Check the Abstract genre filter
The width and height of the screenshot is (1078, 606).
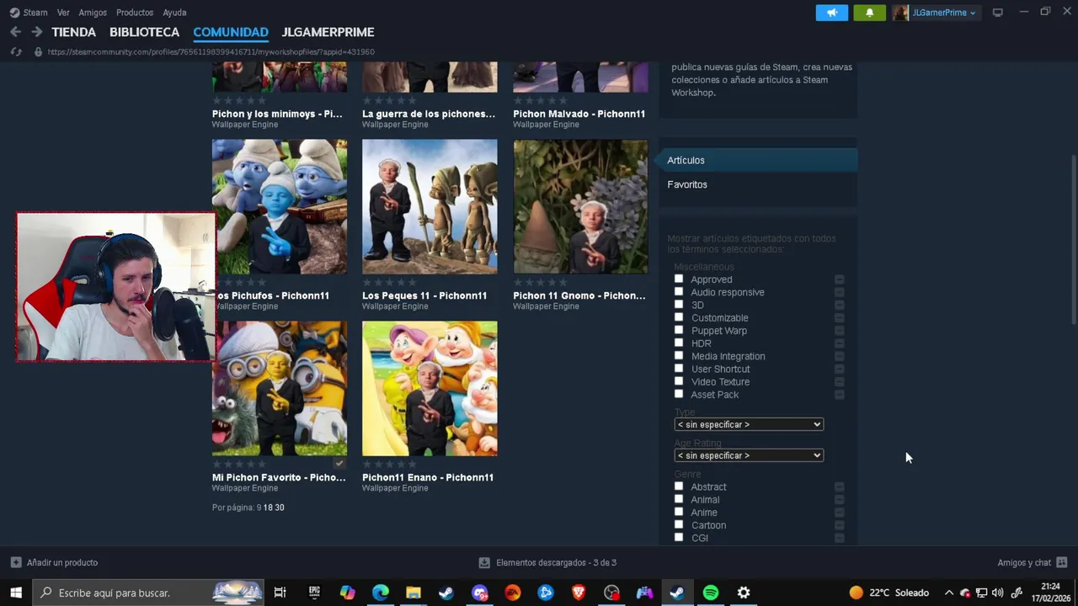click(679, 486)
